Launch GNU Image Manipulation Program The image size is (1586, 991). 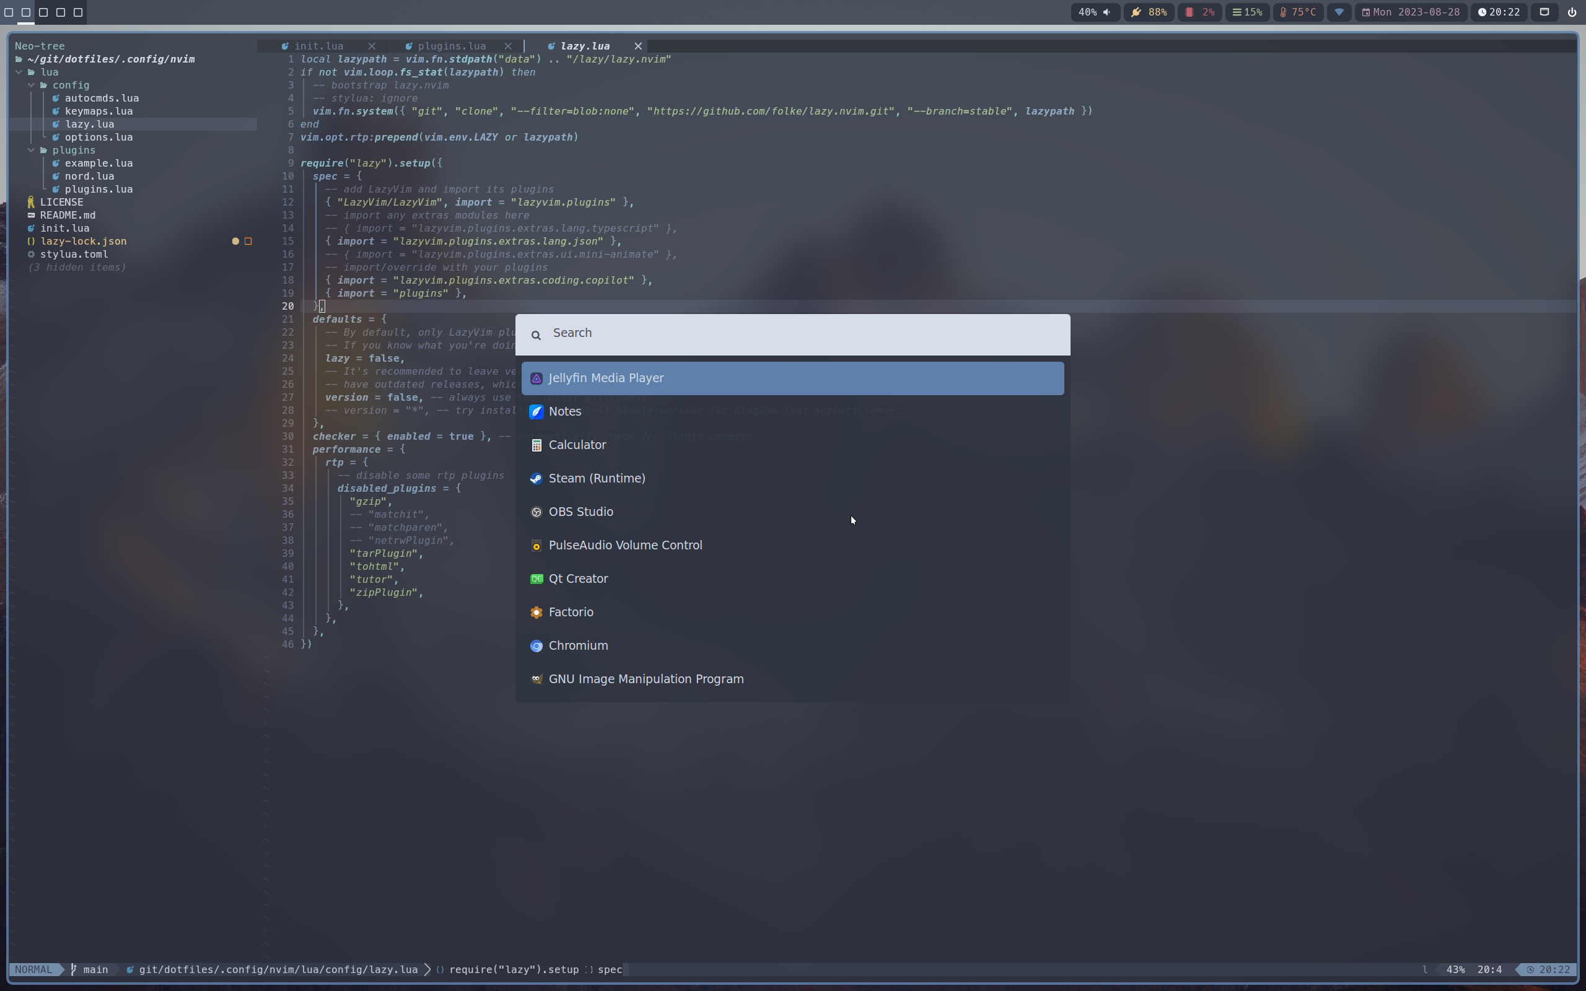(646, 679)
